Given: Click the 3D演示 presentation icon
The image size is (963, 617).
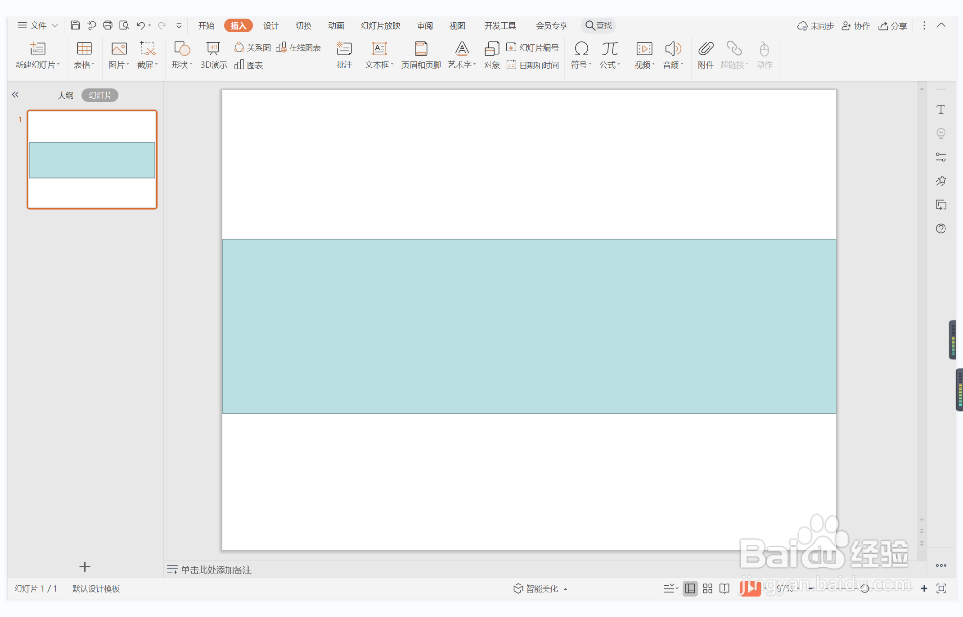Looking at the screenshot, I should pyautogui.click(x=213, y=49).
